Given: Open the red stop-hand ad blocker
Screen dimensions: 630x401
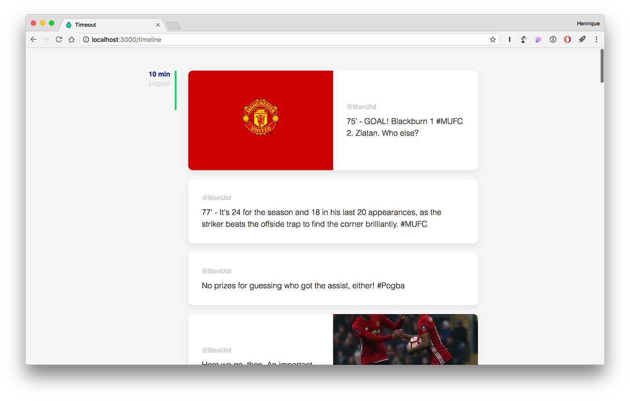Looking at the screenshot, I should (x=567, y=39).
